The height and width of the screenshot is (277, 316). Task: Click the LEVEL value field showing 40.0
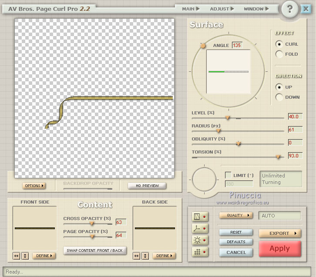[x=295, y=117]
